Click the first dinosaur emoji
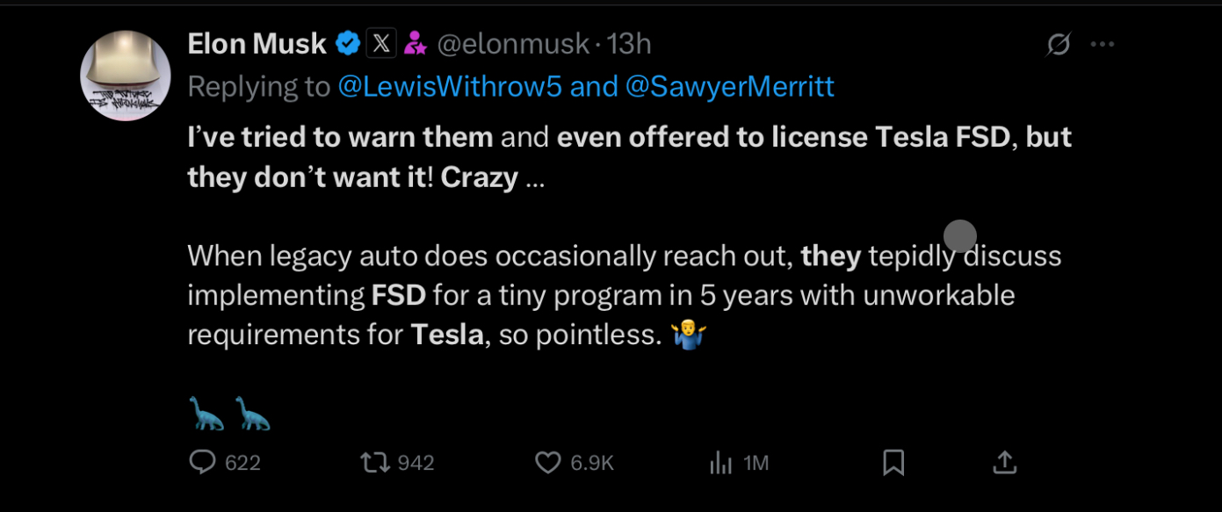The height and width of the screenshot is (512, 1222). point(207,413)
